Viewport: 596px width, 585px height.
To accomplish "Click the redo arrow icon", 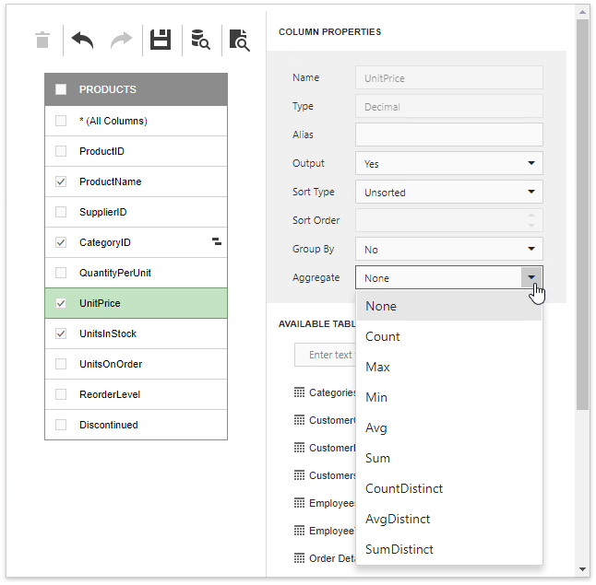I will tap(121, 40).
